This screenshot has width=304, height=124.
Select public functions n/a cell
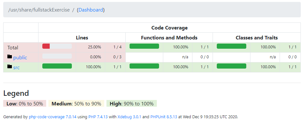click(x=178, y=57)
